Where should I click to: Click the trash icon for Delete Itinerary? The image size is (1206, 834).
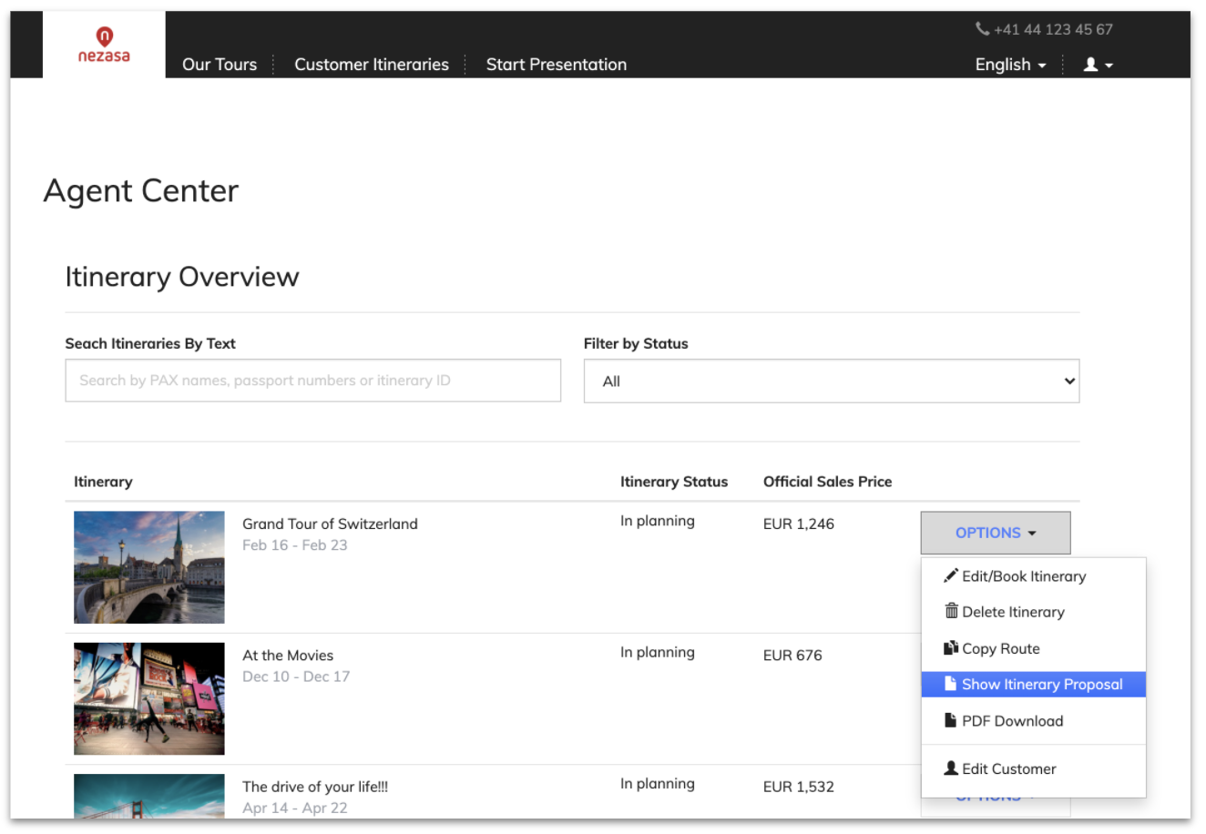[951, 611]
